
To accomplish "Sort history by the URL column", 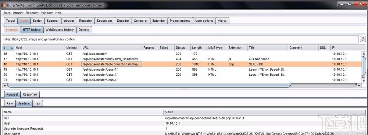I will click(111, 48).
